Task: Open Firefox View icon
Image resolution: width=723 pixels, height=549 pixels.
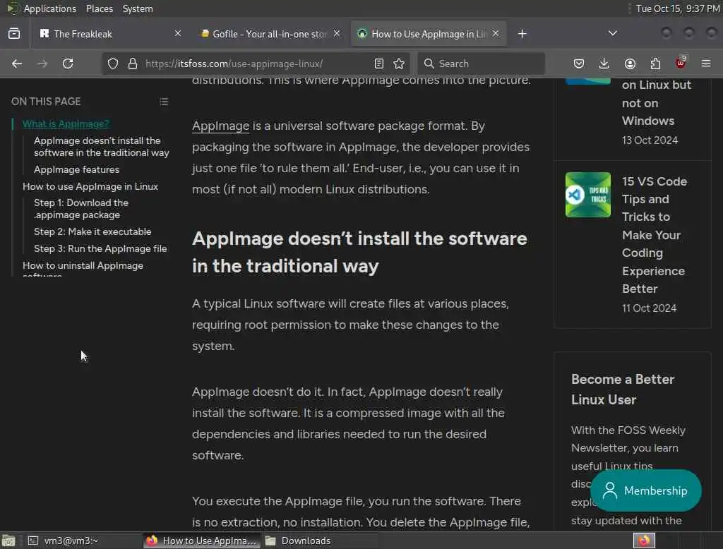Action: (x=14, y=34)
